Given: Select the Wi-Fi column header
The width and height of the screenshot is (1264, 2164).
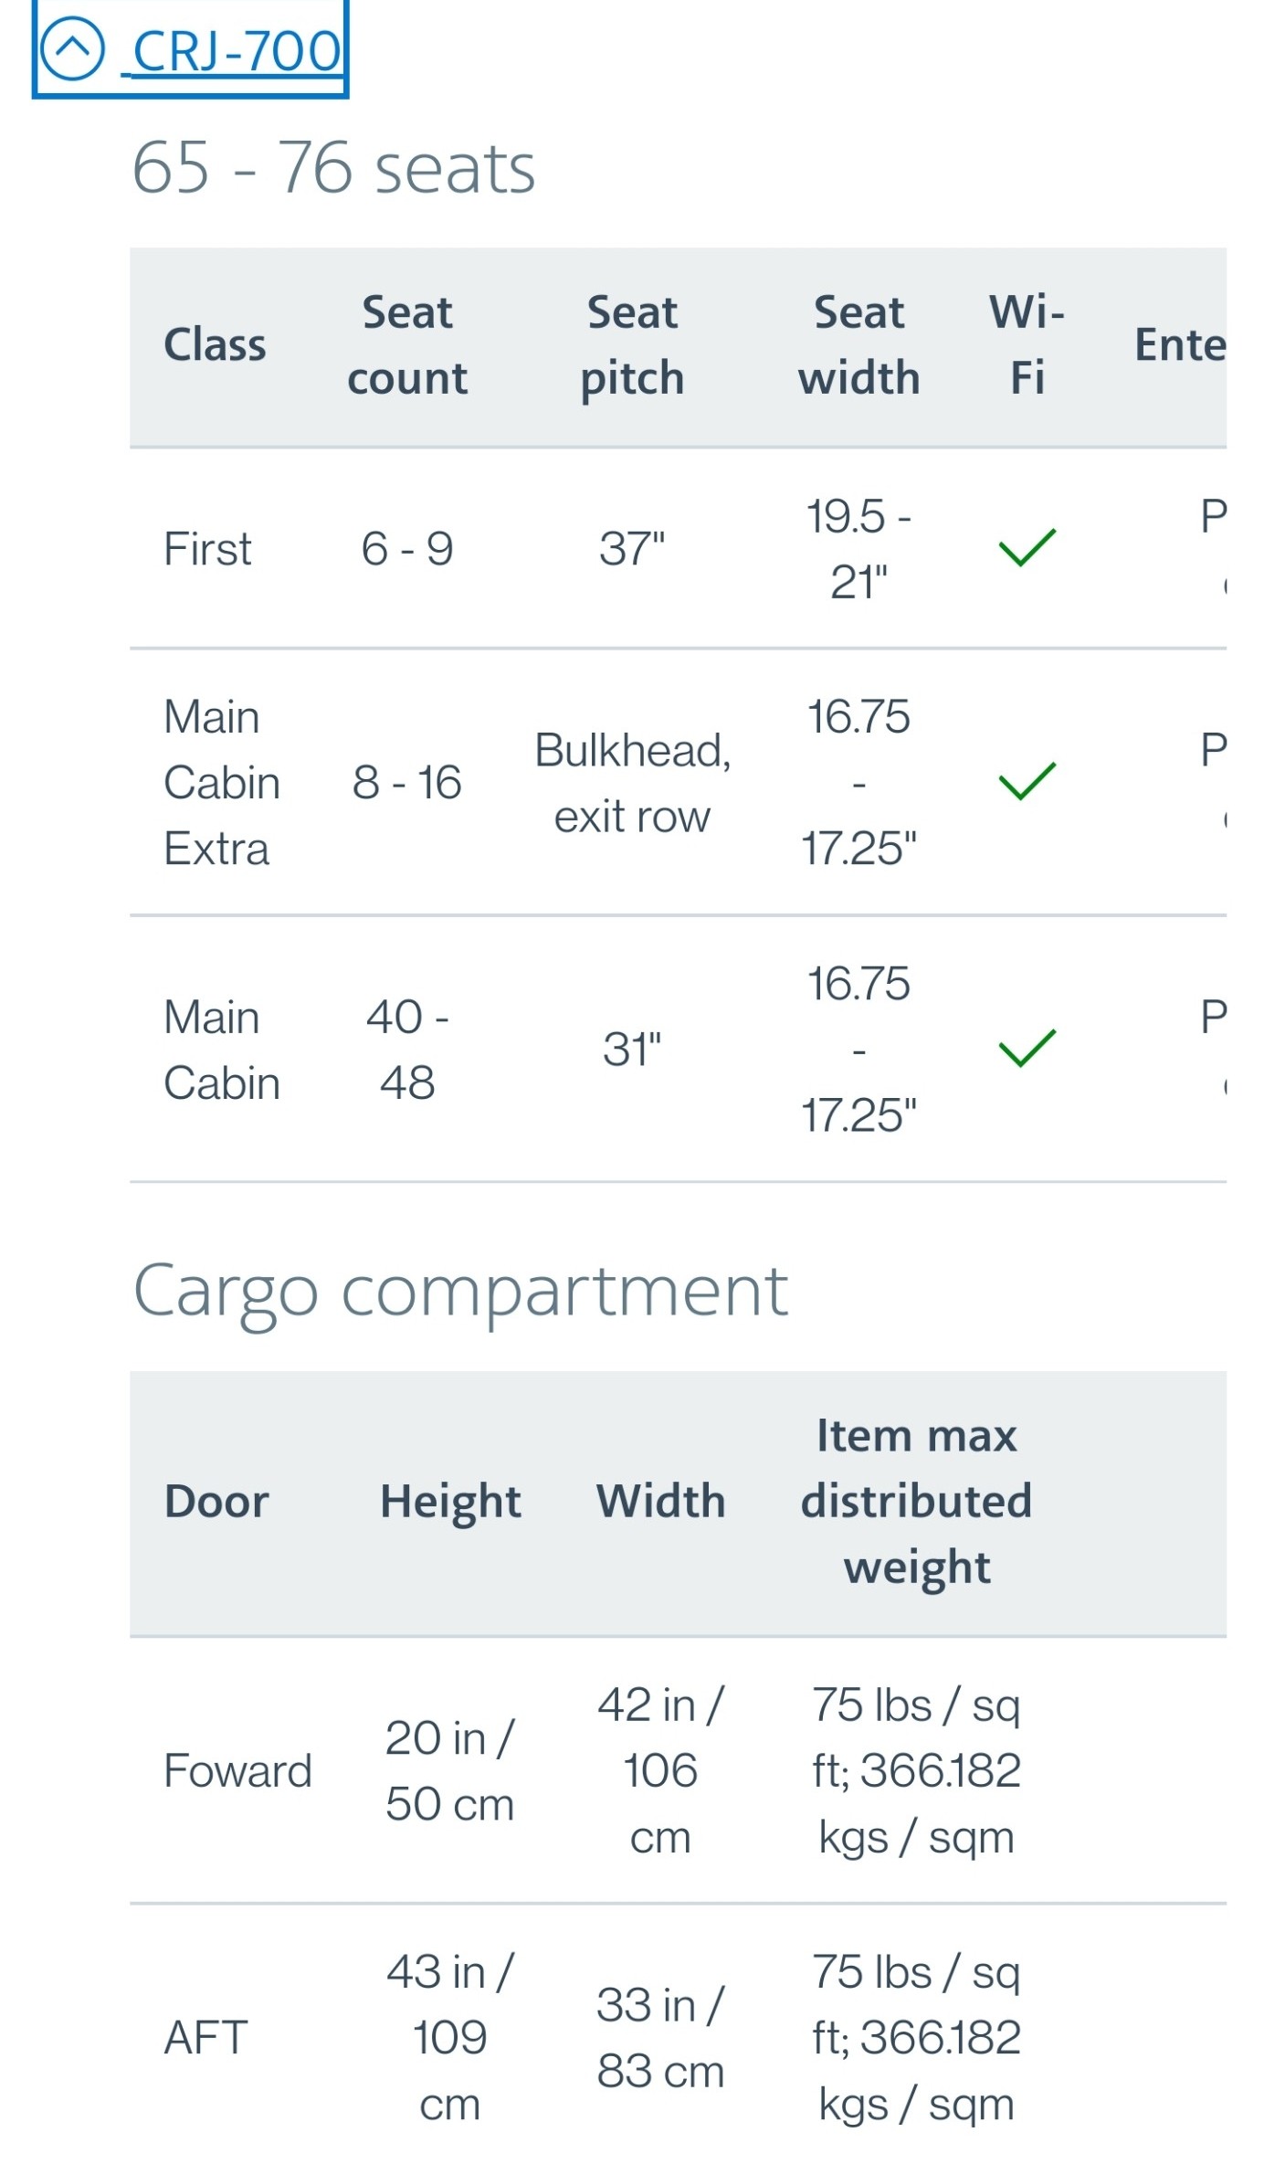Looking at the screenshot, I should [1027, 345].
